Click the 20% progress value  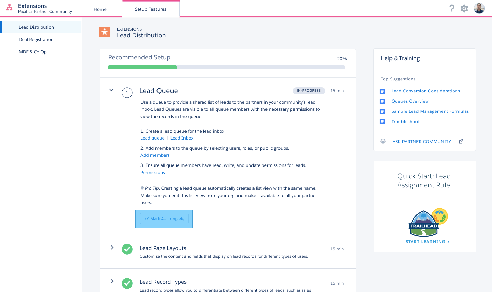[342, 59]
